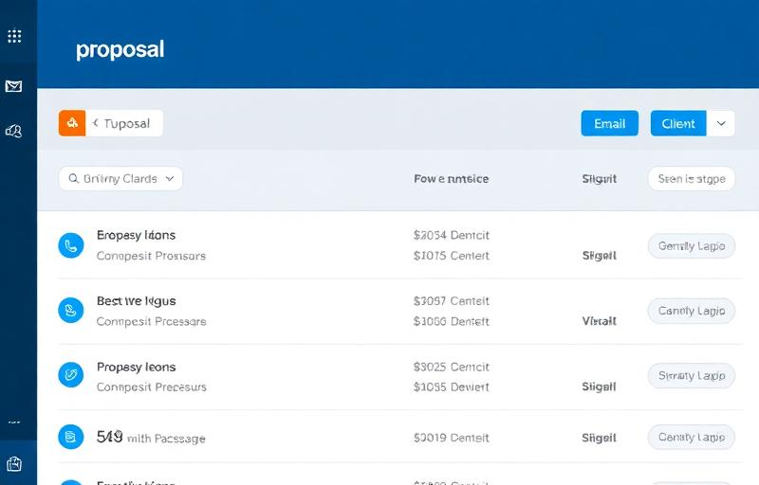Open the Grimy Clards filter dropdown
Screen dimensions: 759x485
(170, 178)
